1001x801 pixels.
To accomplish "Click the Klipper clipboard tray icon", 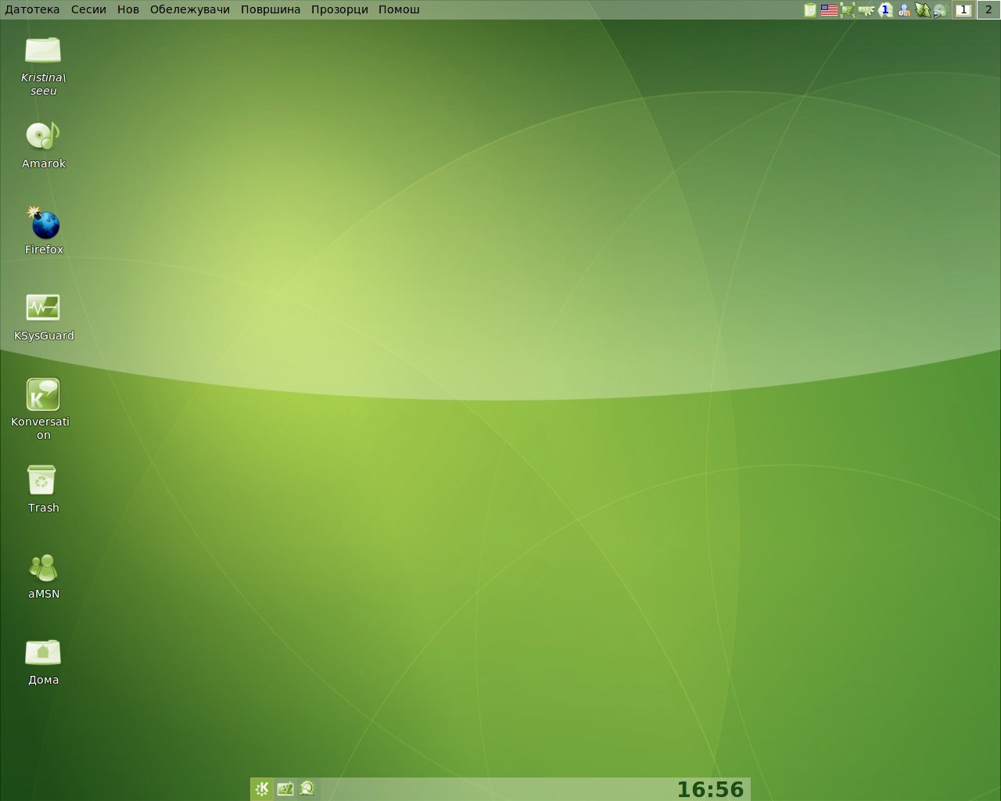I will pos(810,10).
